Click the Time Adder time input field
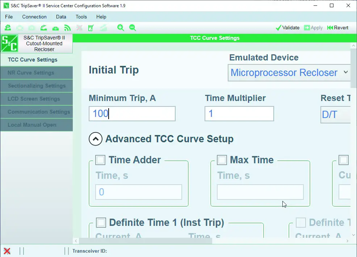Image resolution: width=357 pixels, height=257 pixels. point(139,192)
